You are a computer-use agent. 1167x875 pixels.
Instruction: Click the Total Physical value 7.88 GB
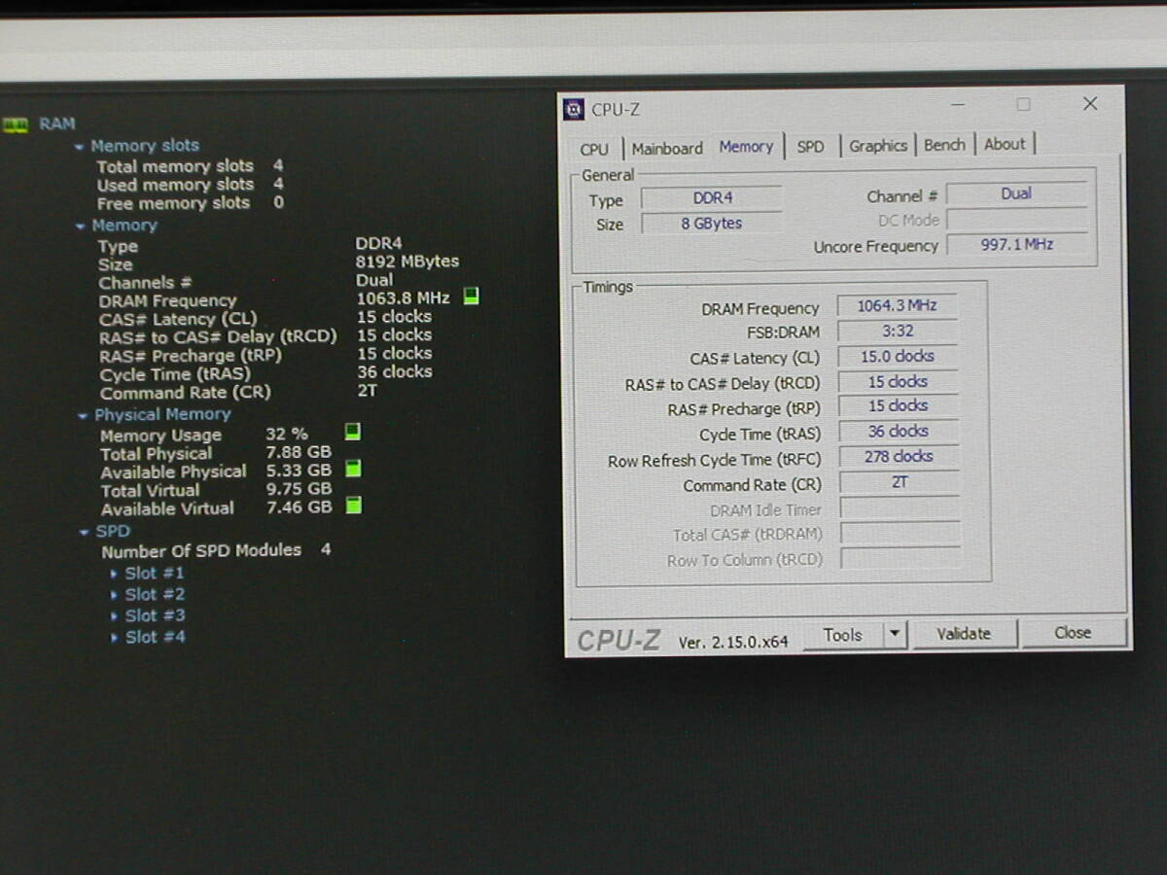pyautogui.click(x=299, y=452)
